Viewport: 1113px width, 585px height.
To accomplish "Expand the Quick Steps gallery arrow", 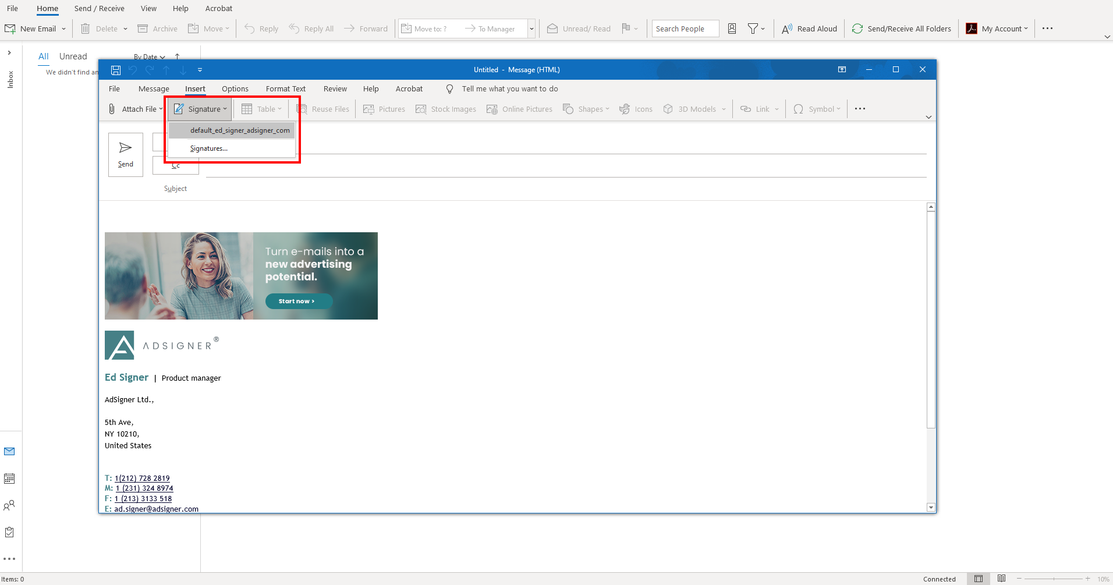I will tap(531, 29).
